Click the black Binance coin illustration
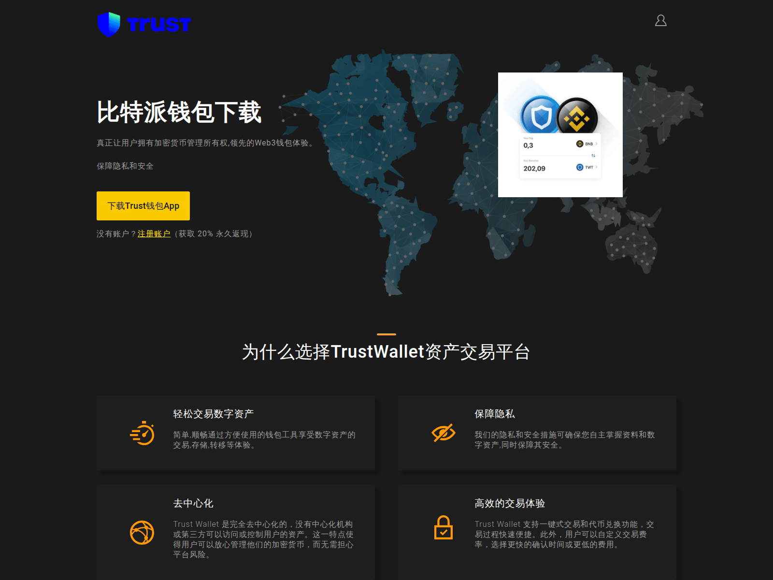 [578, 116]
